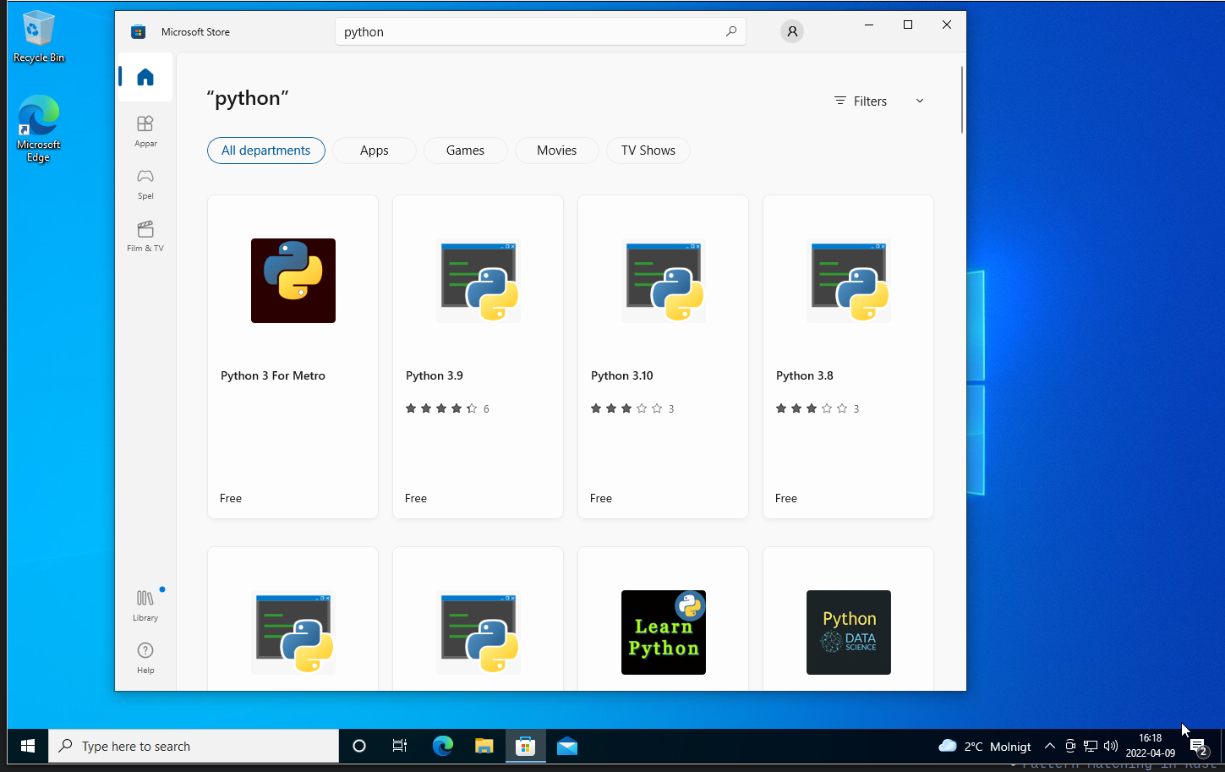The image size is (1225, 772).
Task: Open the user account profile icon
Action: (x=792, y=31)
